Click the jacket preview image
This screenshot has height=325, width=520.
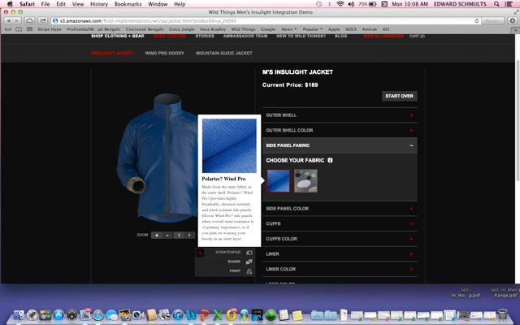[x=158, y=158]
